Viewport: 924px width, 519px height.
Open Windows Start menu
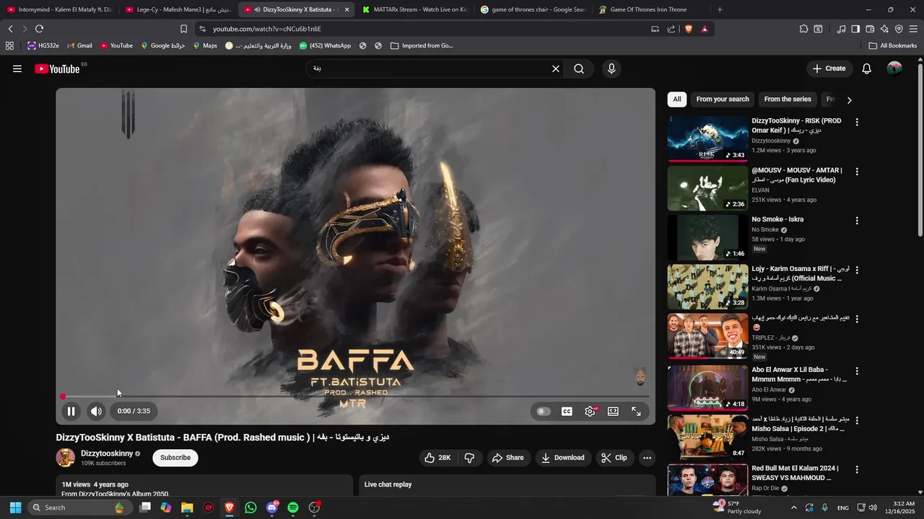(x=15, y=507)
